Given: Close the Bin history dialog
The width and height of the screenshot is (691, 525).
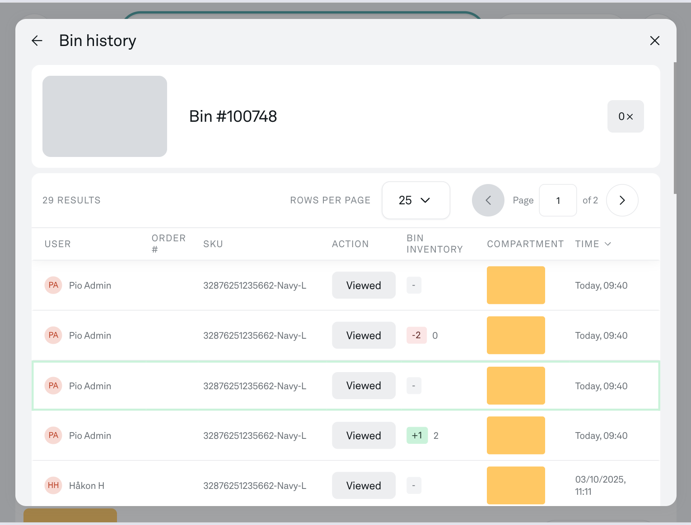Looking at the screenshot, I should (654, 41).
